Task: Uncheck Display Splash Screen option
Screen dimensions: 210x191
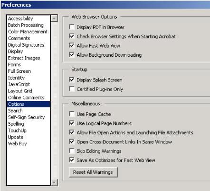Action: [72, 80]
